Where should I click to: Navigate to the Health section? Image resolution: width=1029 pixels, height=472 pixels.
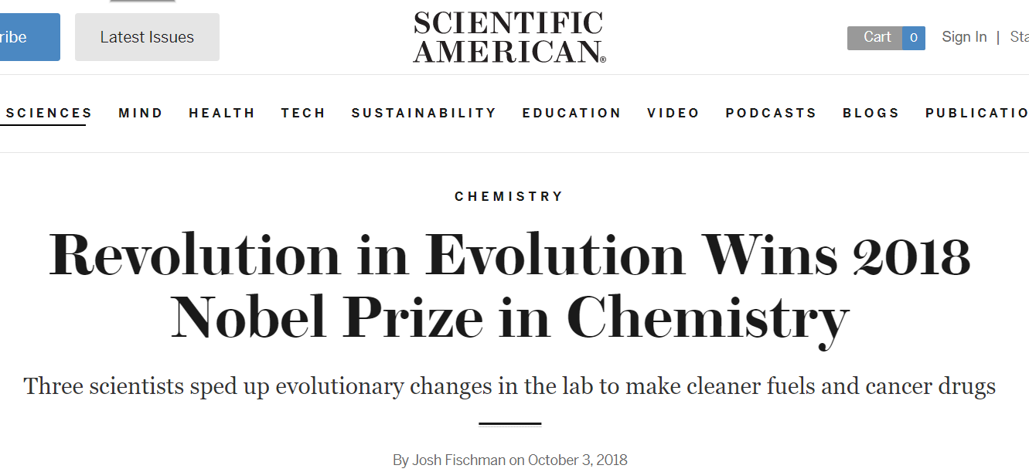(x=222, y=113)
